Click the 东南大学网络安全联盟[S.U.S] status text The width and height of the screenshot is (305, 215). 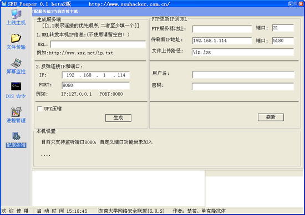131,211
